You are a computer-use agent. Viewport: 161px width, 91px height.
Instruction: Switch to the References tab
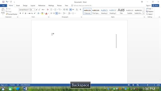click(x=42, y=6)
